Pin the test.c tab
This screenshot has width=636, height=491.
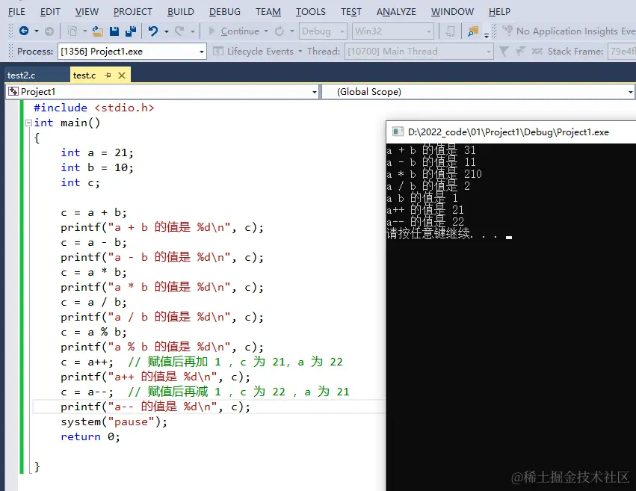point(108,75)
